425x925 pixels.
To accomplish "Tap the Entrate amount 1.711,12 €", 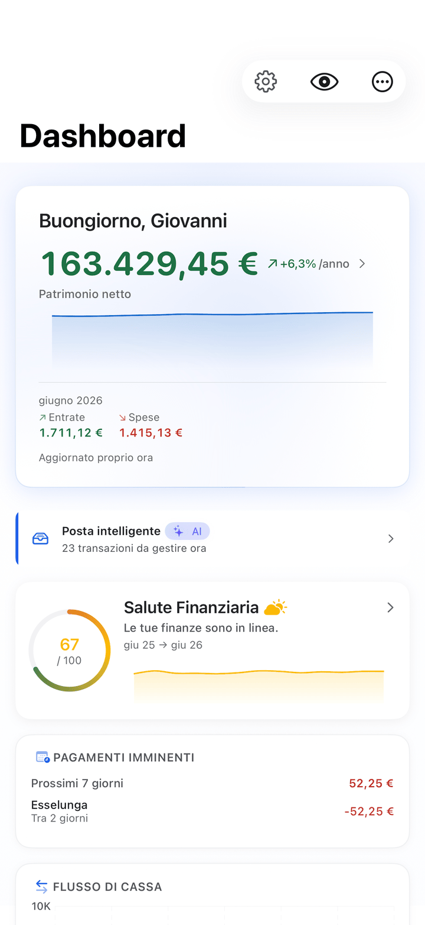I will [x=71, y=432].
